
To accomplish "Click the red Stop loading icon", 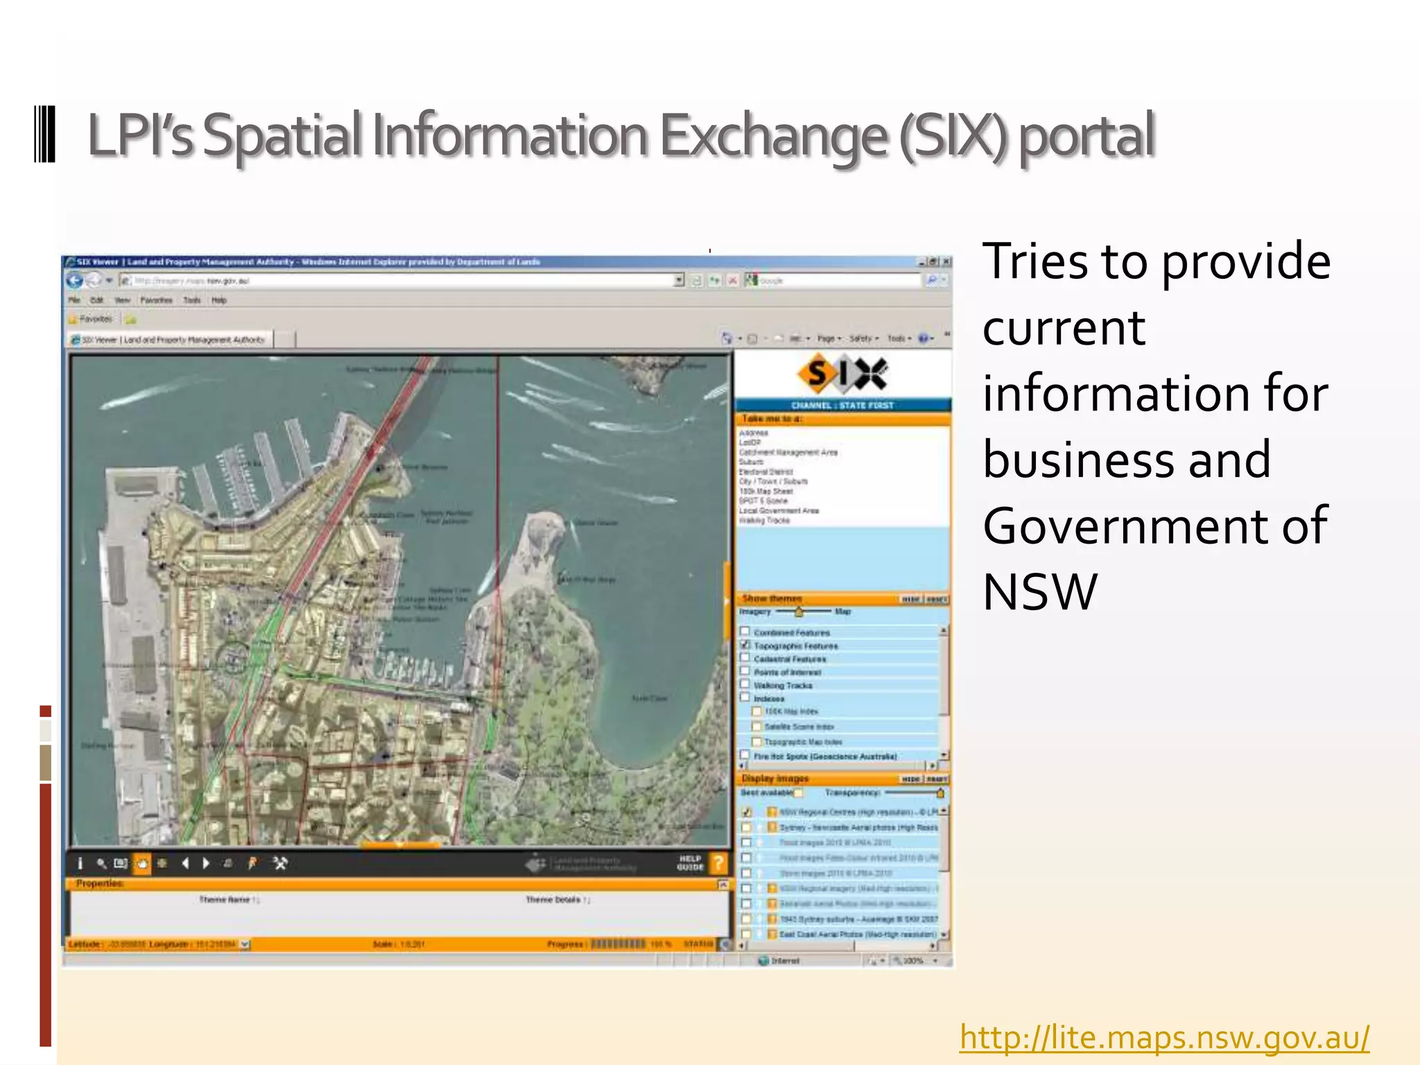I will [x=731, y=280].
